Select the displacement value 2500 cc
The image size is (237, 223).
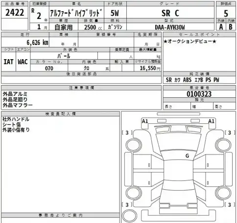(x=93, y=27)
